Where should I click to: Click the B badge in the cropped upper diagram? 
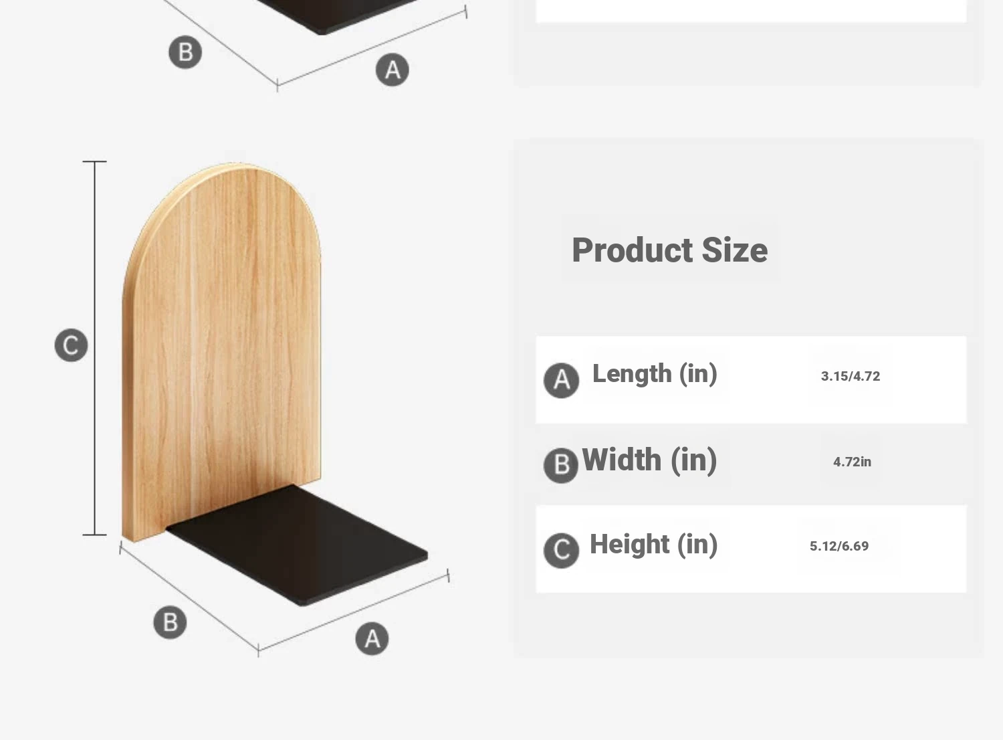tap(185, 52)
